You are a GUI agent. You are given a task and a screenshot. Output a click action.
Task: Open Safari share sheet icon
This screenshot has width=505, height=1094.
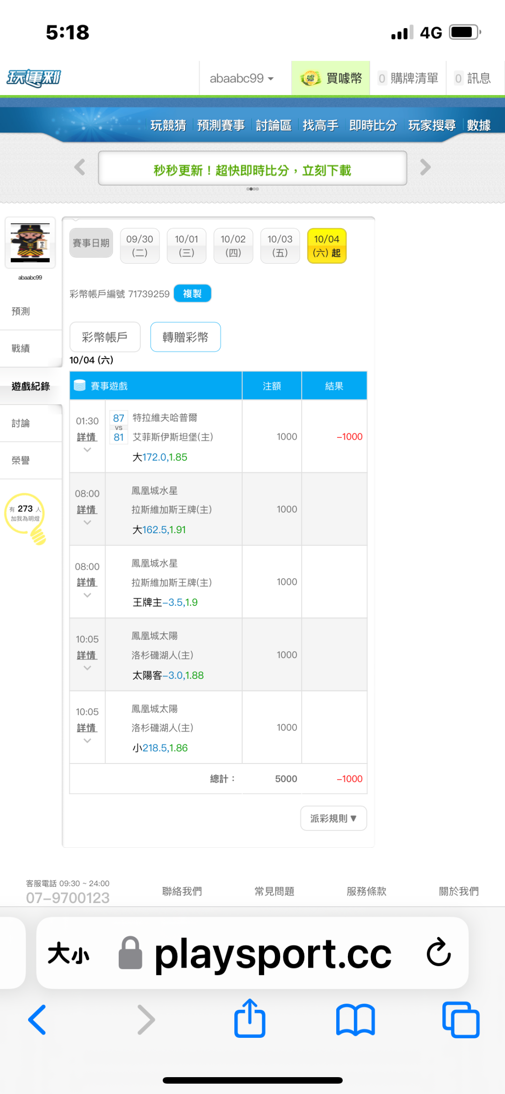pos(250,1019)
